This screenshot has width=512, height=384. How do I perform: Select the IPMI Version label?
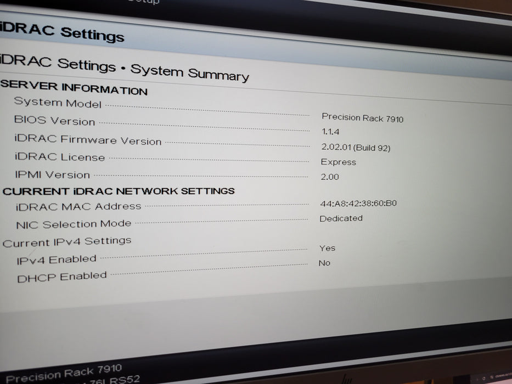point(53,174)
